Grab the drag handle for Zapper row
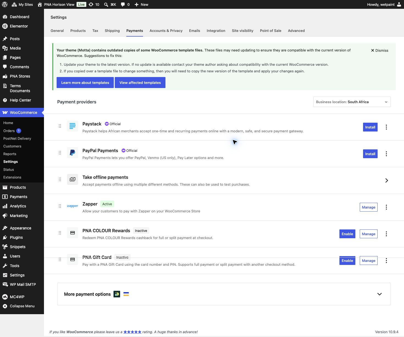Screen dimensions: 404x337 [x=60, y=206]
